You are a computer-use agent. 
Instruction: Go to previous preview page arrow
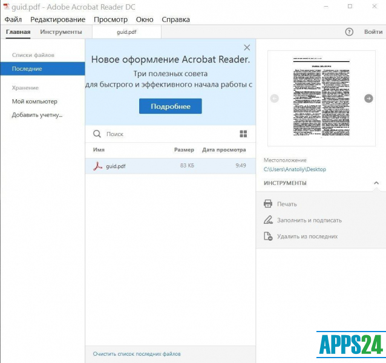(275, 99)
